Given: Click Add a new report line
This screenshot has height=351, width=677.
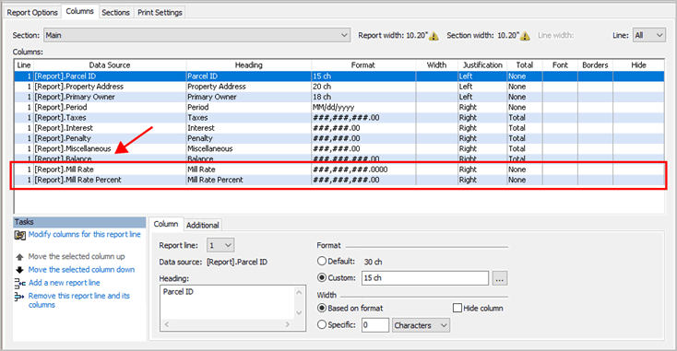Looking at the screenshot, I should 65,283.
